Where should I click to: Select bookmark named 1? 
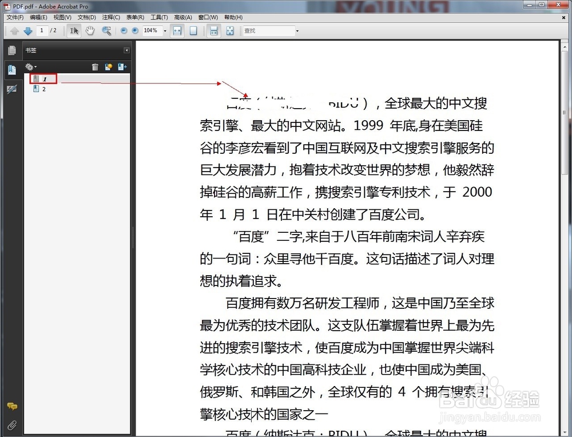[x=43, y=79]
